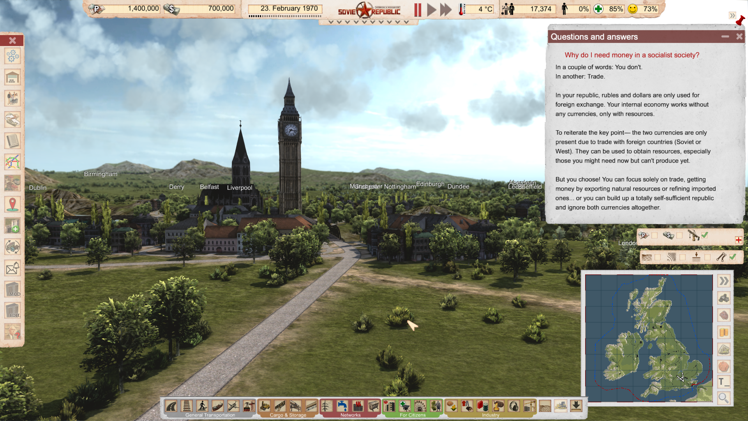Viewport: 748px width, 421px height.
Task: Open the healthcare buildings menu
Action: pos(405,406)
